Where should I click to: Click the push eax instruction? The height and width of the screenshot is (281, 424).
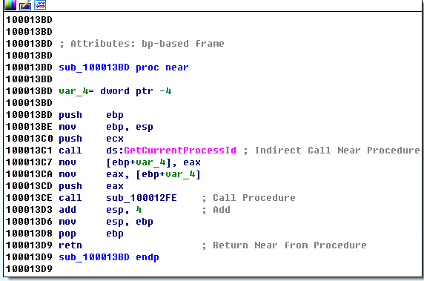pos(91,186)
